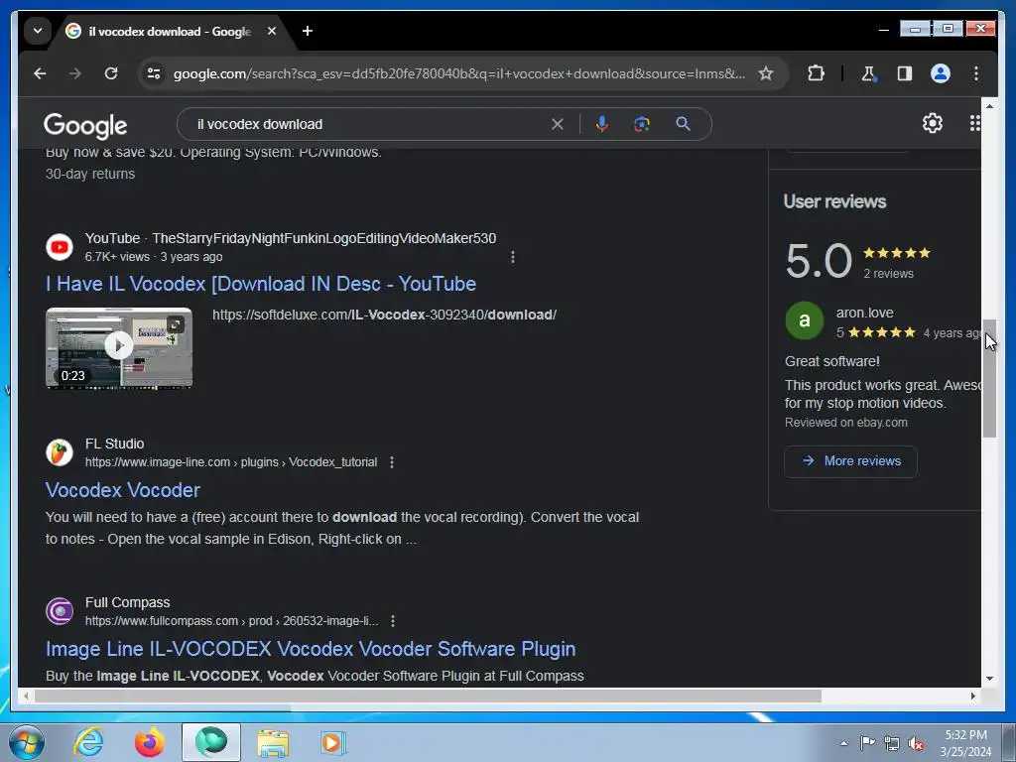Play the 0:23 YouTube video thumbnail
This screenshot has height=762, width=1016.
(x=119, y=348)
